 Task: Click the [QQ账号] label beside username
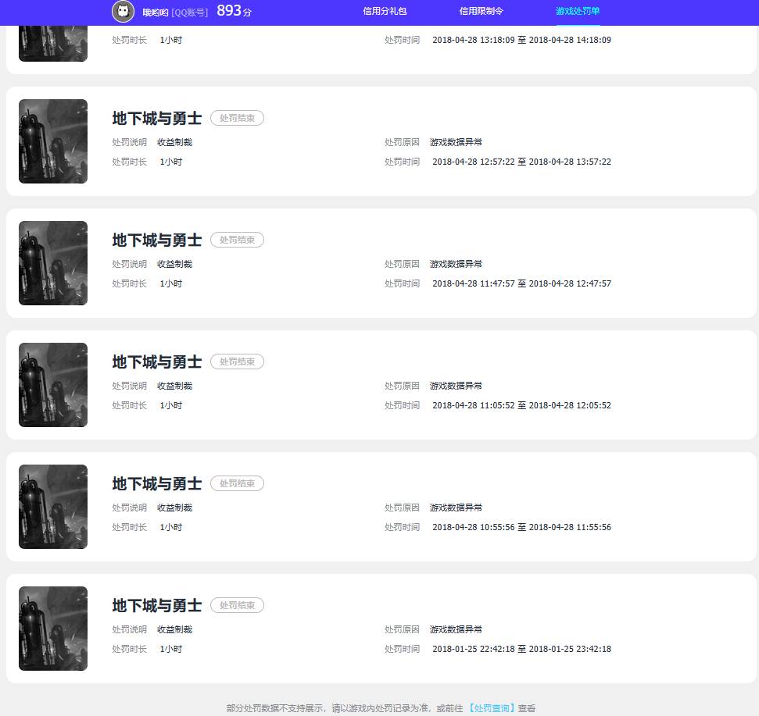[189, 12]
